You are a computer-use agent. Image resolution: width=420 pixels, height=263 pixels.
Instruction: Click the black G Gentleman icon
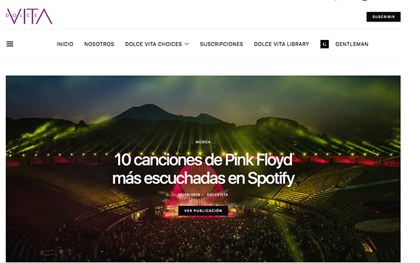tap(324, 44)
